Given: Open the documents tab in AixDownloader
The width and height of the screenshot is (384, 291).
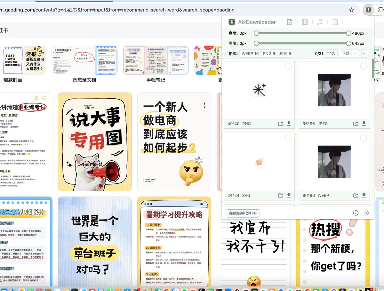Looking at the screenshot, I should tap(335, 22).
